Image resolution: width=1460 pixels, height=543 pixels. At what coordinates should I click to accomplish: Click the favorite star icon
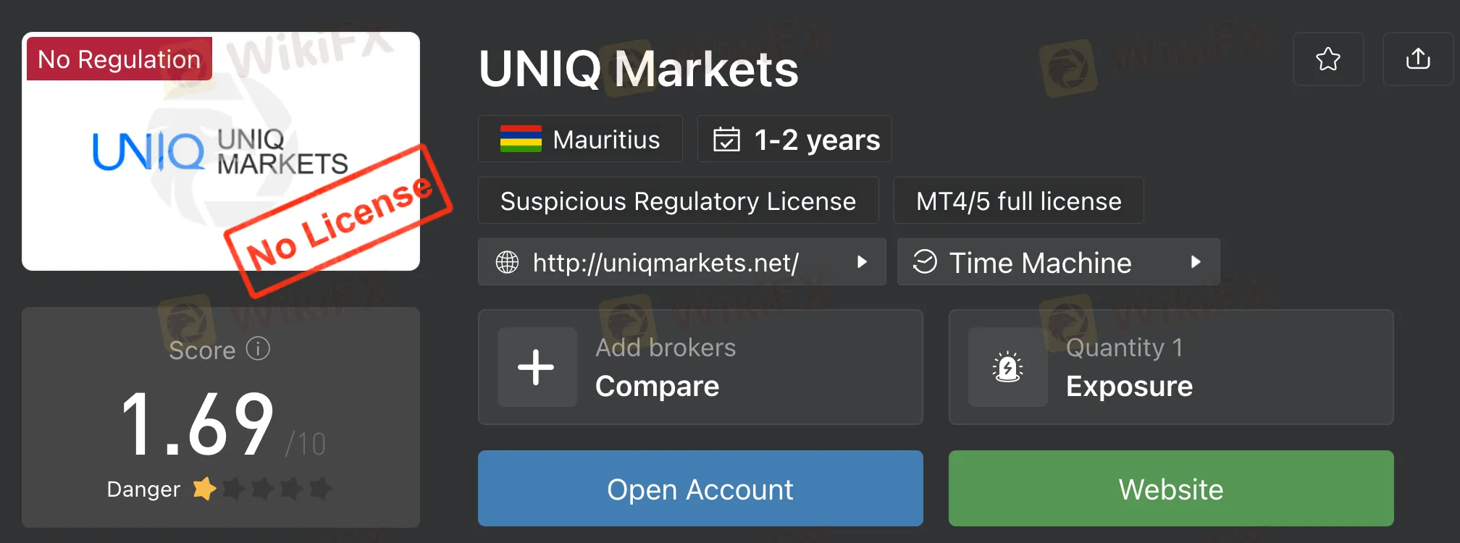(x=1328, y=59)
